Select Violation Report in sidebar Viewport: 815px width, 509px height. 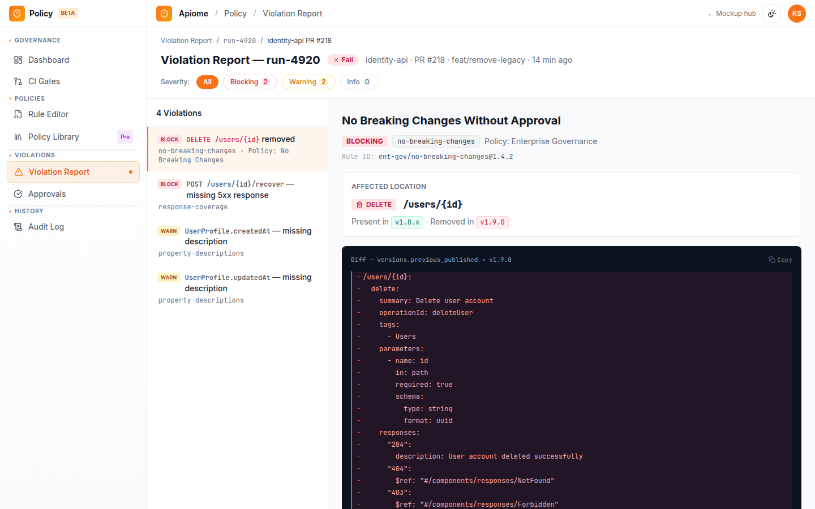[74, 172]
